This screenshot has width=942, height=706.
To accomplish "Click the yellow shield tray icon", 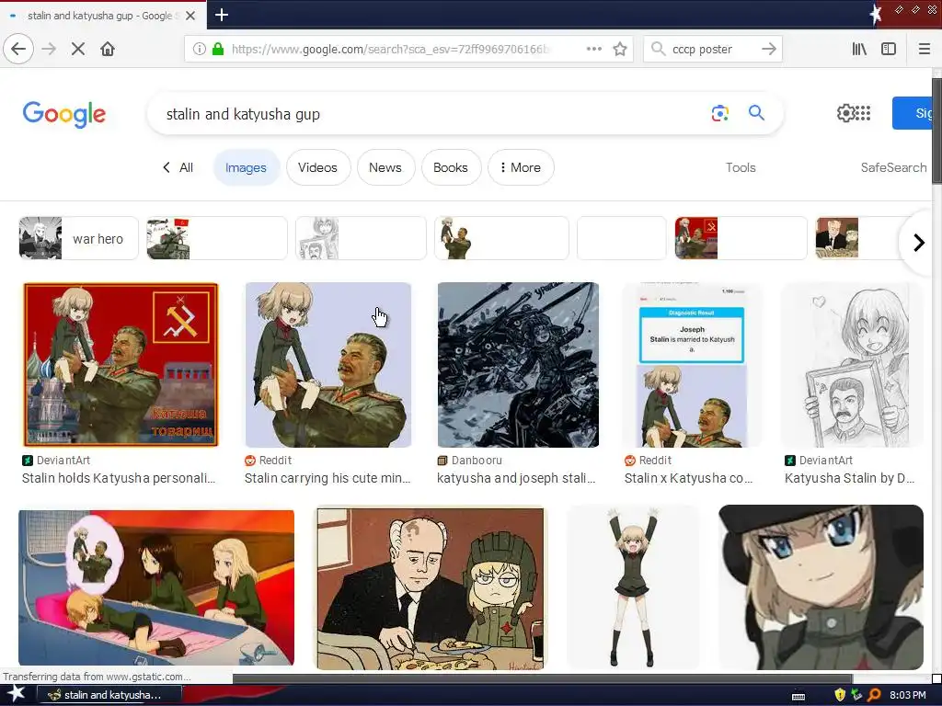I will pos(840,695).
